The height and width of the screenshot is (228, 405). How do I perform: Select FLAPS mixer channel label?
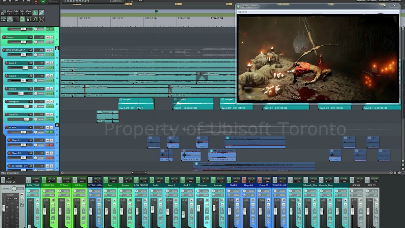(x=233, y=185)
